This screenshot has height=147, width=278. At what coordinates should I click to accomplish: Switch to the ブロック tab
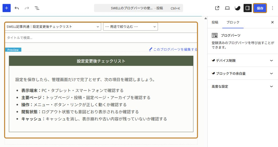point(233,22)
